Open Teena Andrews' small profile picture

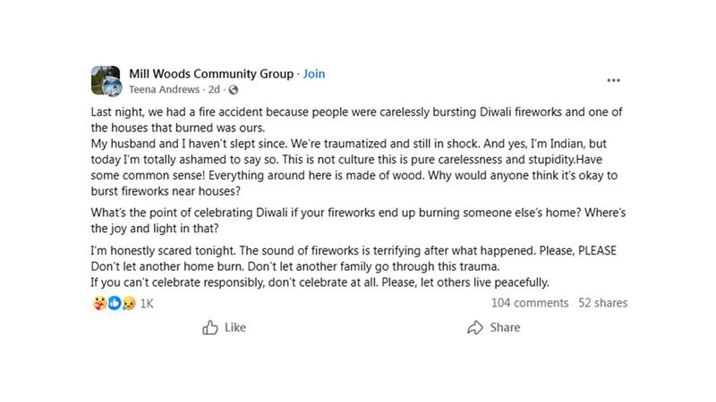[112, 87]
